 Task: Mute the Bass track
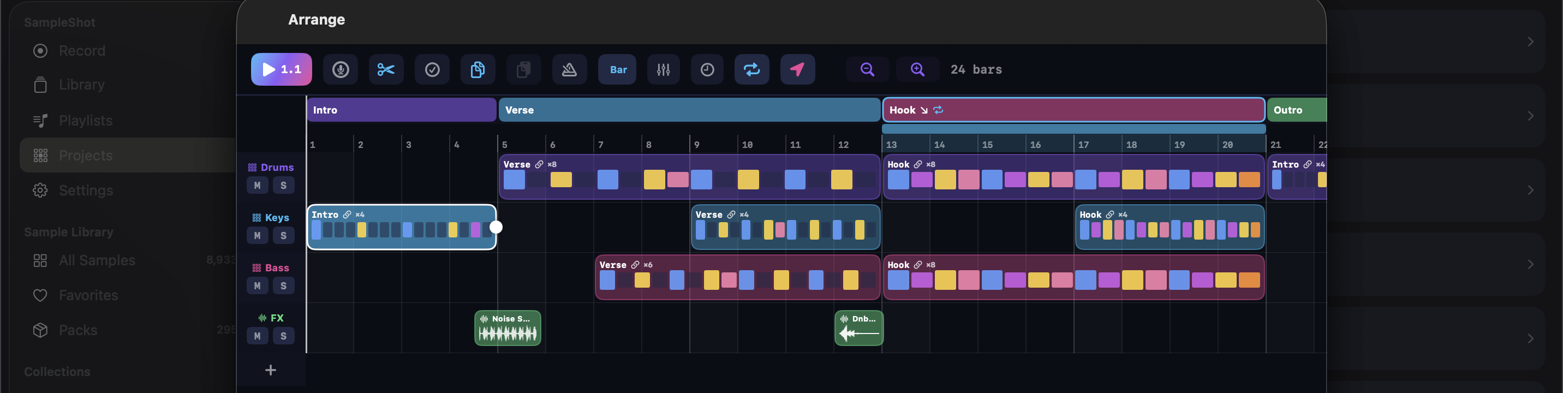pyautogui.click(x=257, y=285)
